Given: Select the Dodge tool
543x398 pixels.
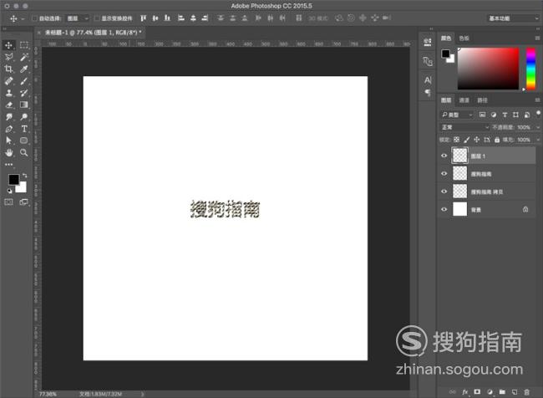Looking at the screenshot, I should pyautogui.click(x=24, y=117).
